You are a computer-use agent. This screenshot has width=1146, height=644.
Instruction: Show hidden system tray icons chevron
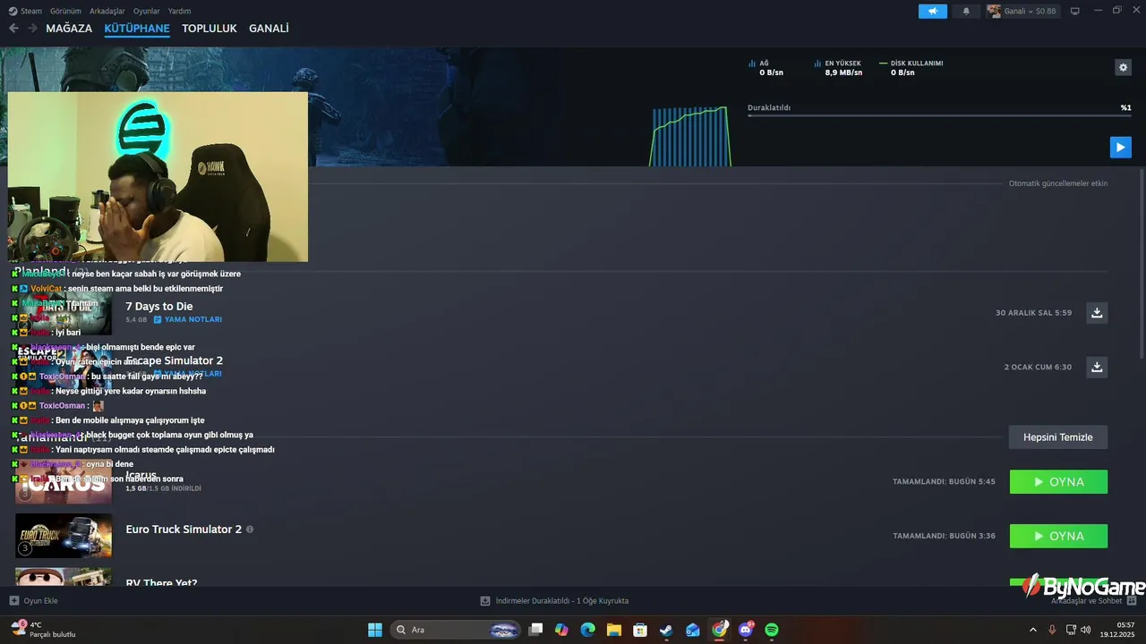coord(1032,630)
